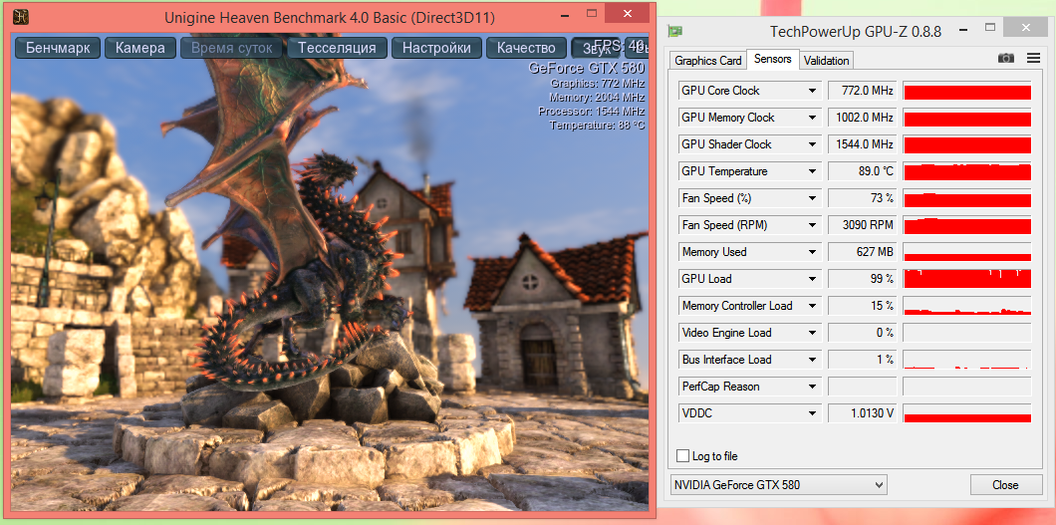This screenshot has height=525, width=1056.
Task: Open the PerfCap Reason dropdown
Action: click(x=812, y=387)
